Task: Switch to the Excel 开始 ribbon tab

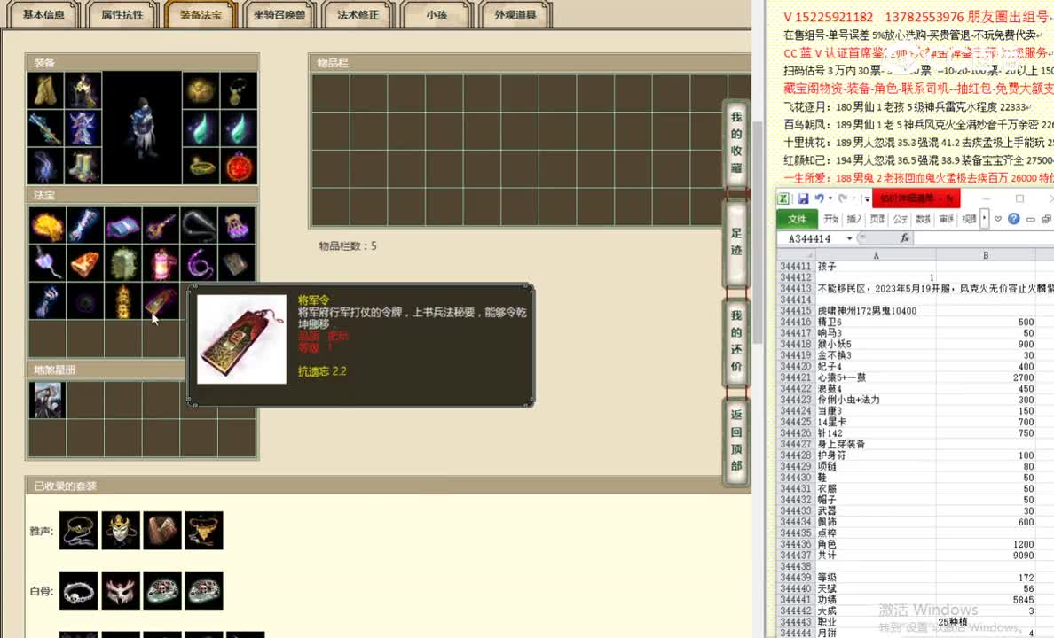Action: tap(830, 219)
